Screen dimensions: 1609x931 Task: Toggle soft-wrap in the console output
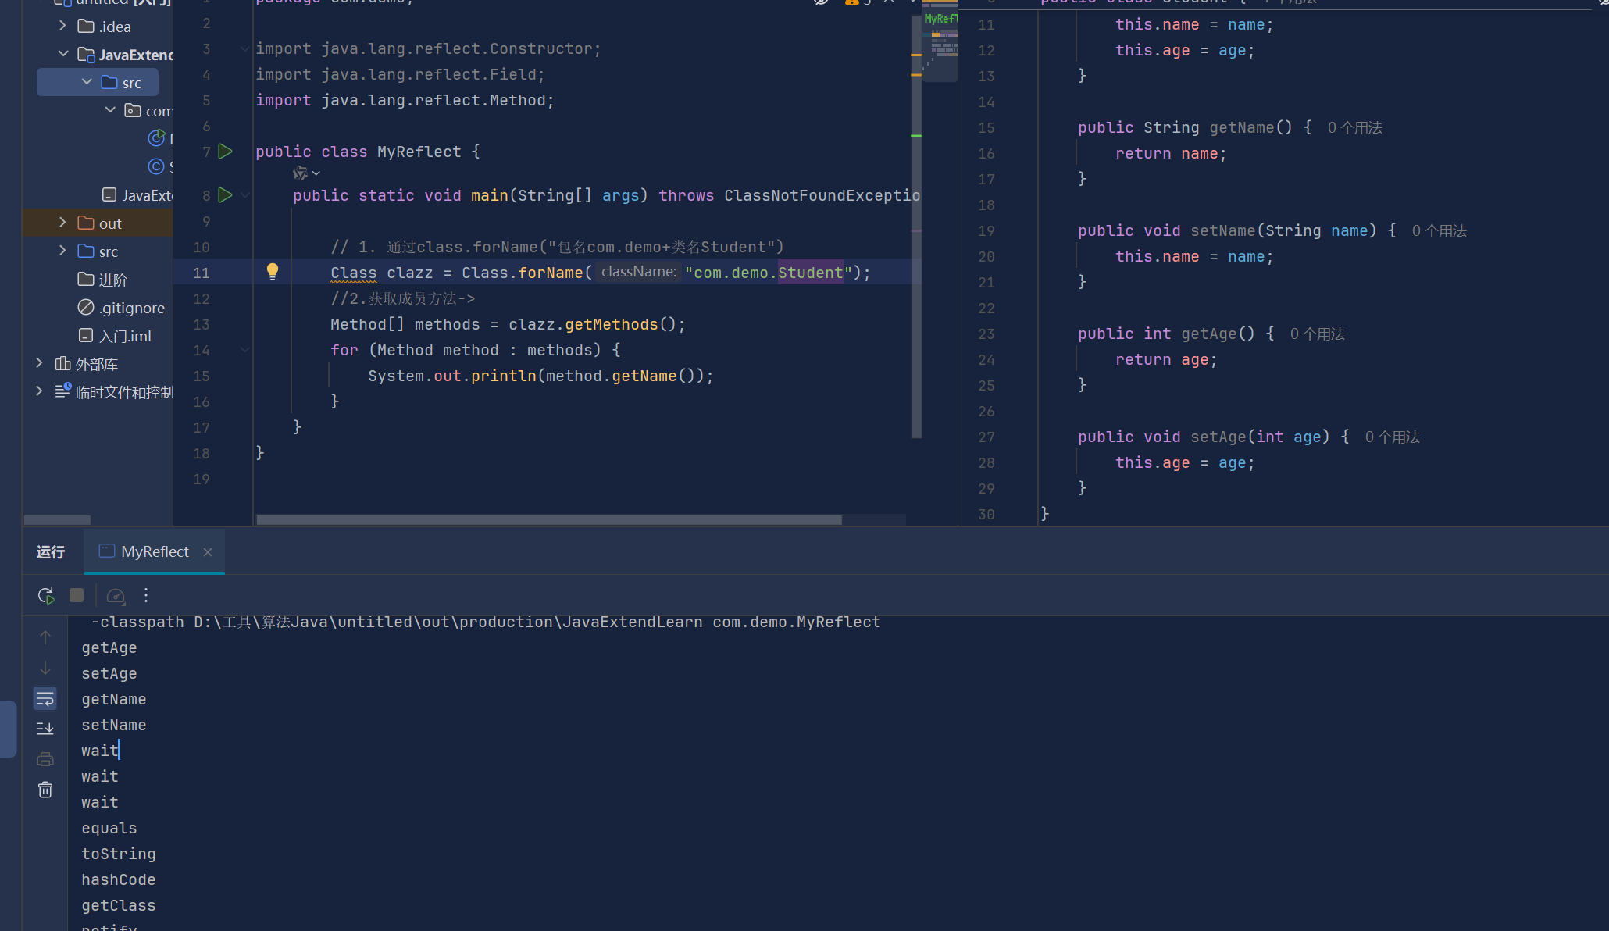45,698
